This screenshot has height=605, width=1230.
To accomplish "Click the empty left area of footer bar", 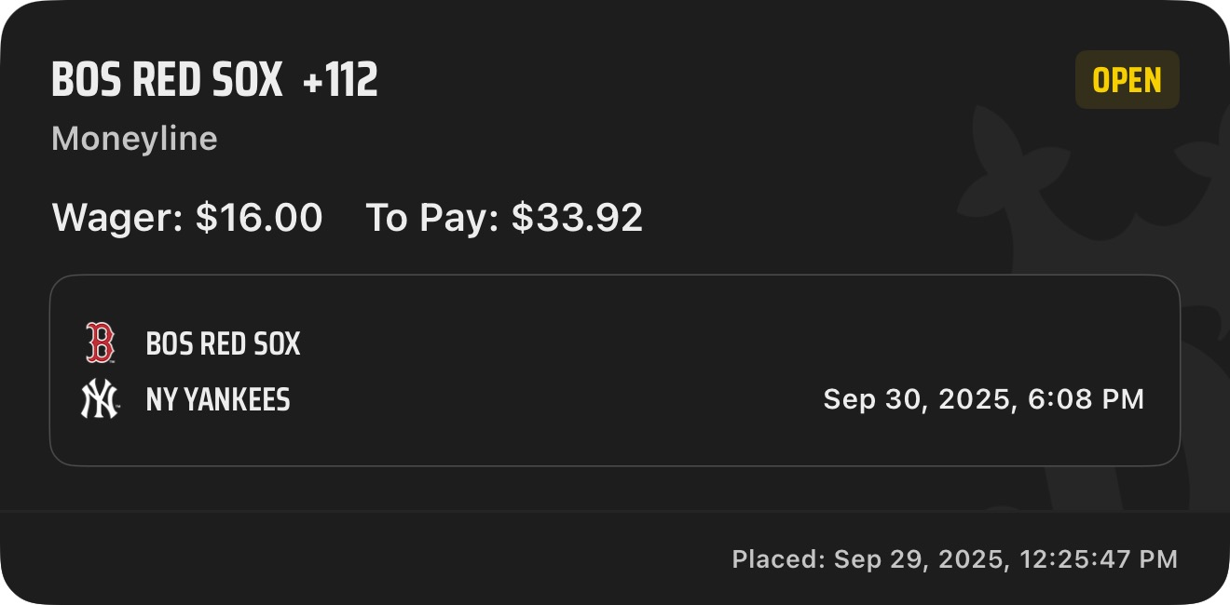I will [x=280, y=558].
